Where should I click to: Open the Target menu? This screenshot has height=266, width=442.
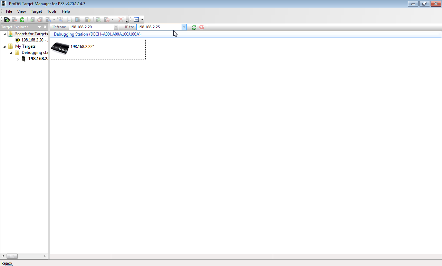tap(37, 11)
